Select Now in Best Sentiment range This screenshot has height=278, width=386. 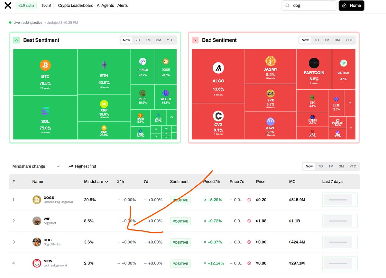click(x=126, y=40)
